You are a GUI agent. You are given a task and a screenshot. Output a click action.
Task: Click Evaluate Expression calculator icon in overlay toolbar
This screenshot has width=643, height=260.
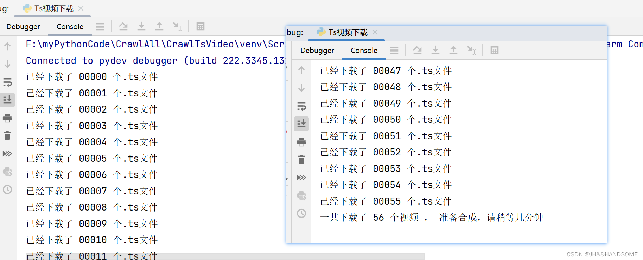(x=495, y=51)
